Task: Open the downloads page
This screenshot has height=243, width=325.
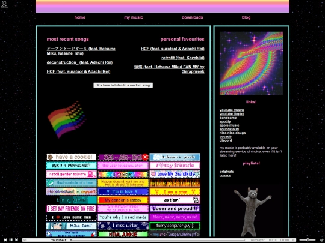Action: (193, 17)
